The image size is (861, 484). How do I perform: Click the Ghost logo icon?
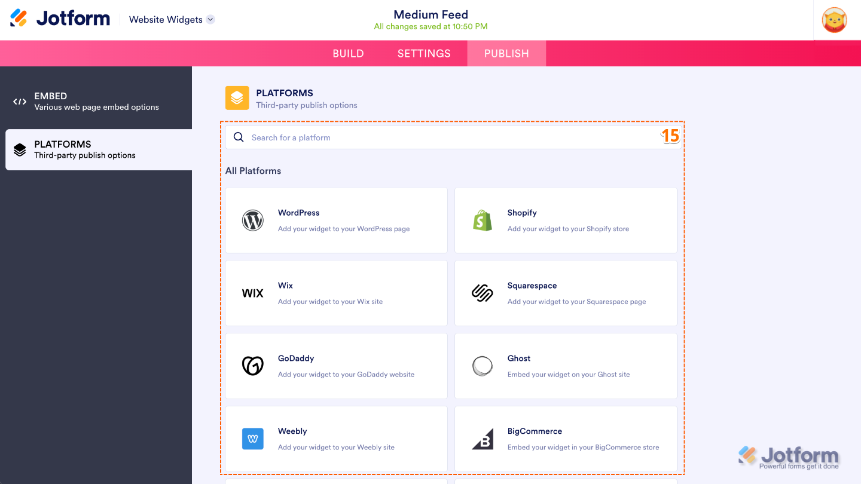[483, 366]
